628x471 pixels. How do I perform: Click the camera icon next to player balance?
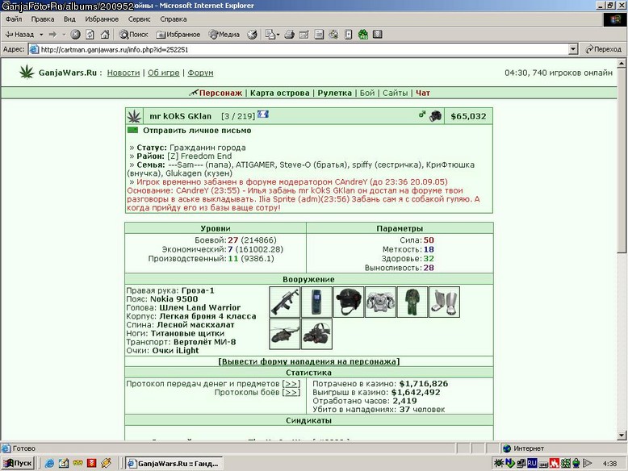(x=435, y=116)
